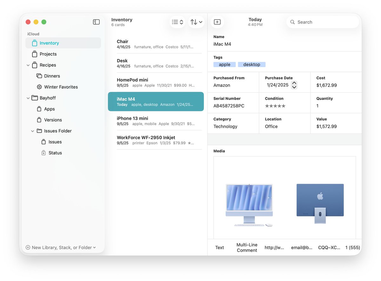Click the Text field type at bottom
This screenshot has height=281, width=381.
[219, 248]
